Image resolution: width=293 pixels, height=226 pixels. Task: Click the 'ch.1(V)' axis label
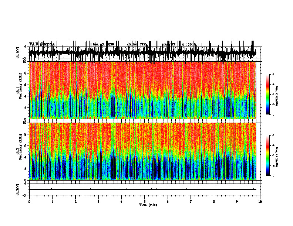[18, 52]
